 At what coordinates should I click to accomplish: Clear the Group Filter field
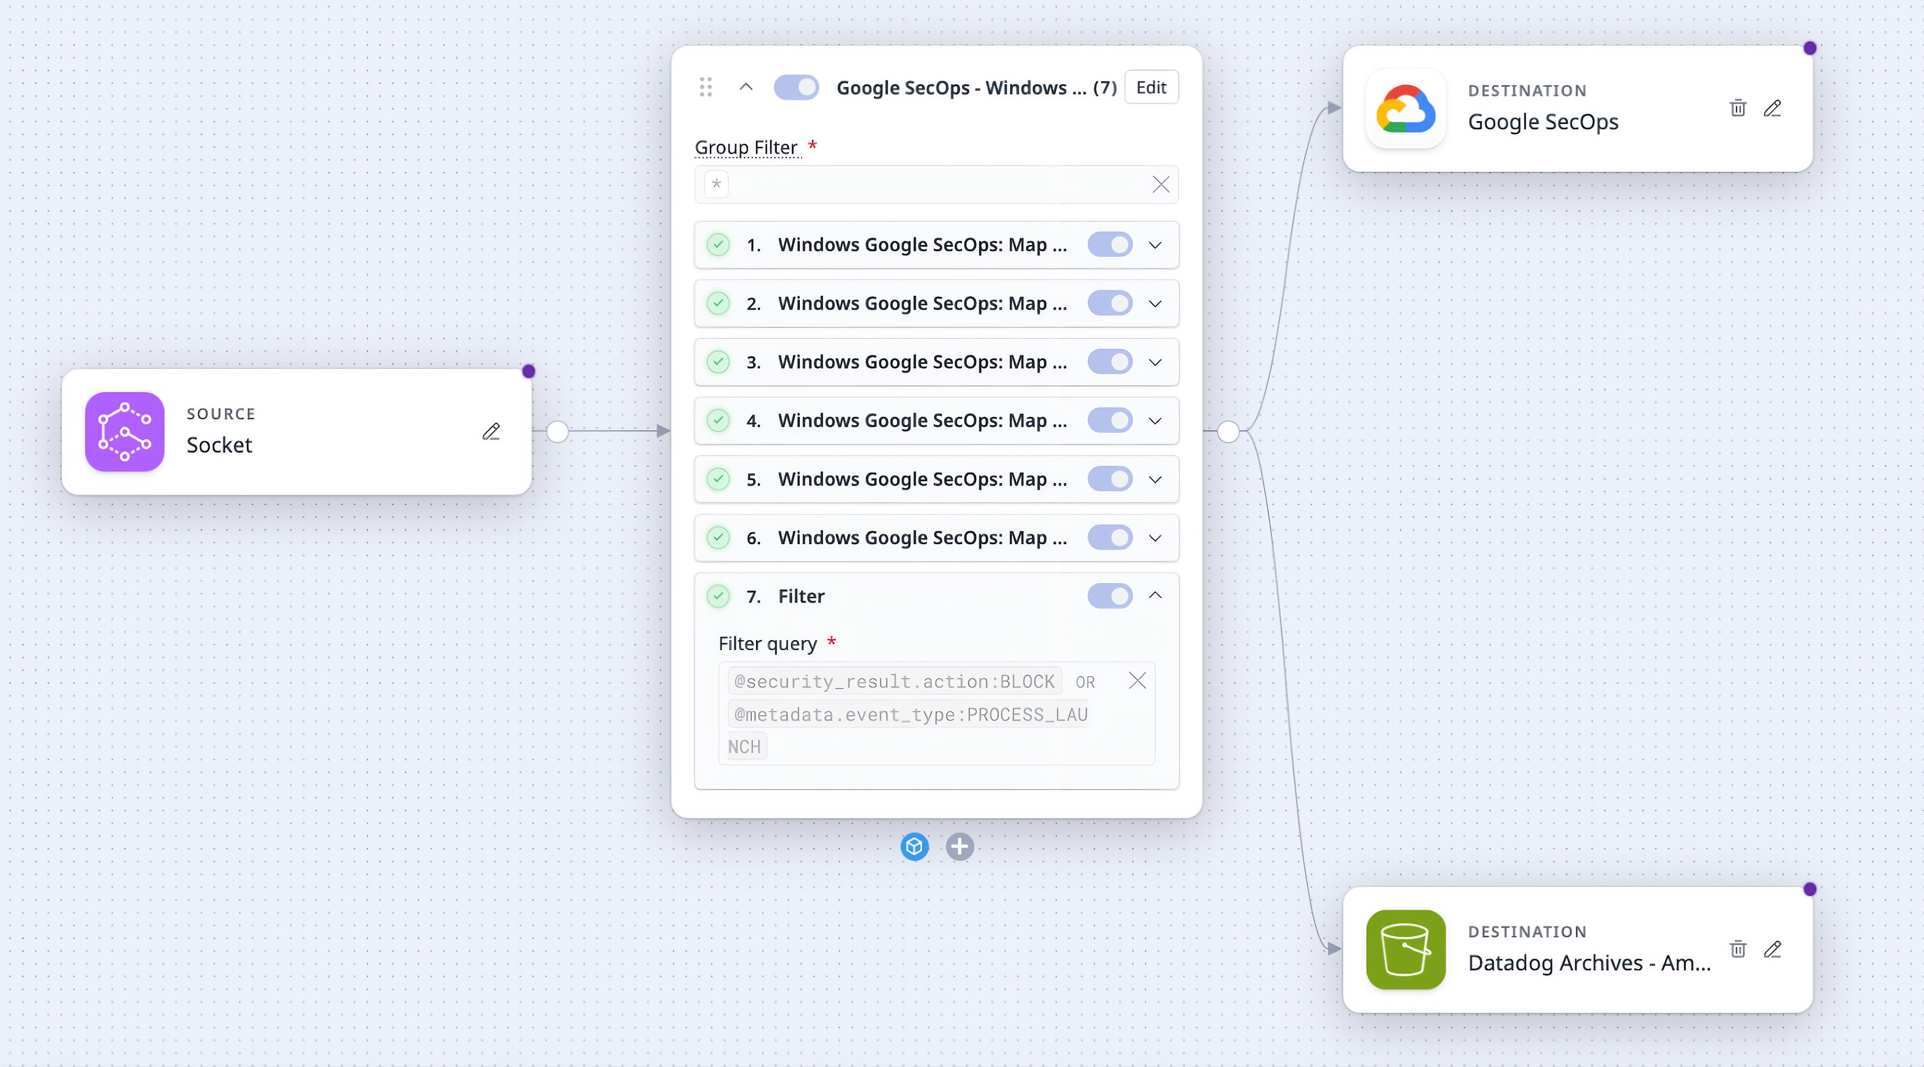pos(1160,185)
